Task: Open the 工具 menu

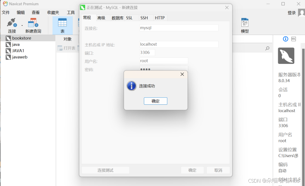Action: (x=71, y=13)
